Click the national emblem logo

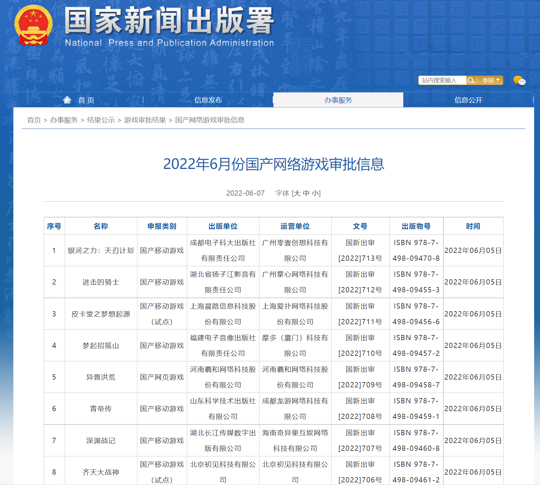(33, 25)
